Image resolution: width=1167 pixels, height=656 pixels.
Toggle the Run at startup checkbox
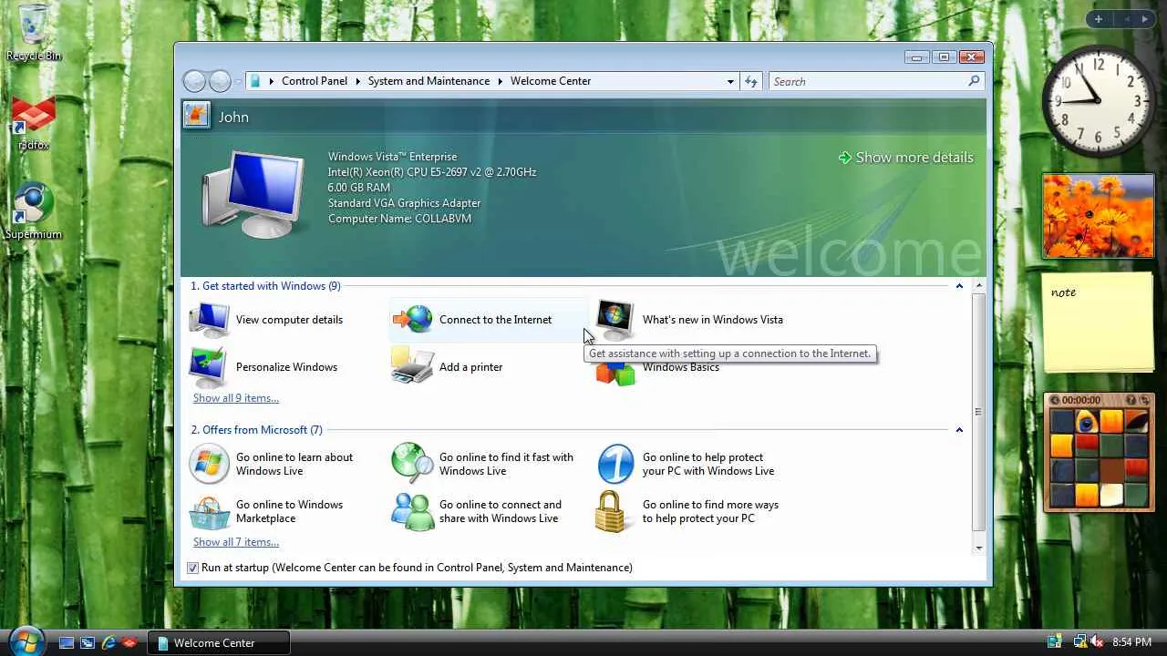tap(192, 568)
